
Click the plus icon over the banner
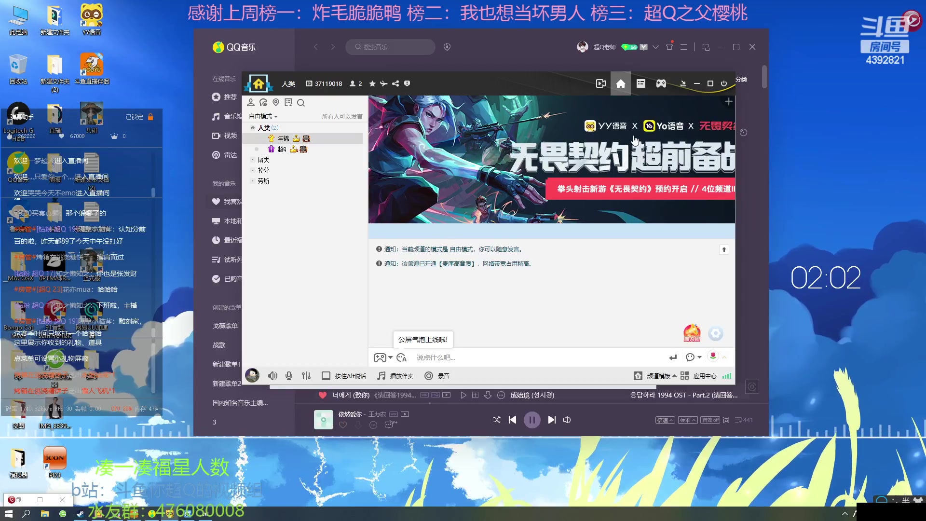point(728,101)
